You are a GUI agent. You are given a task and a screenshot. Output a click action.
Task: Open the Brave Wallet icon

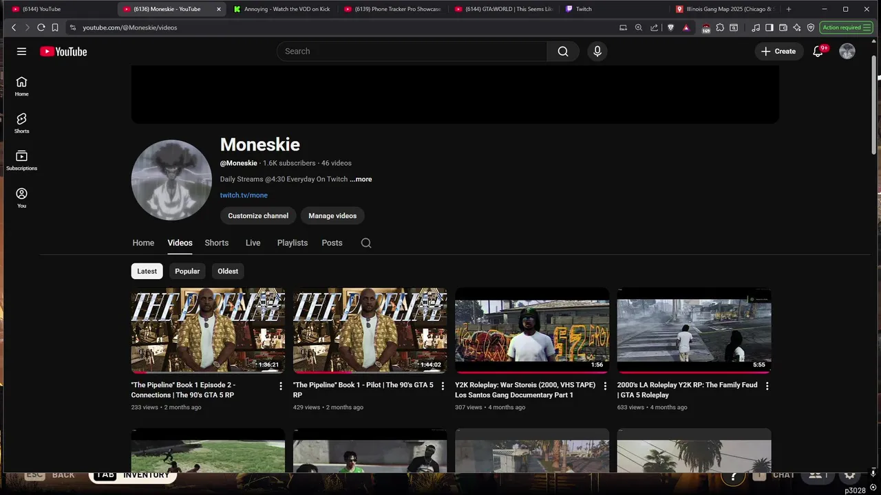(783, 27)
